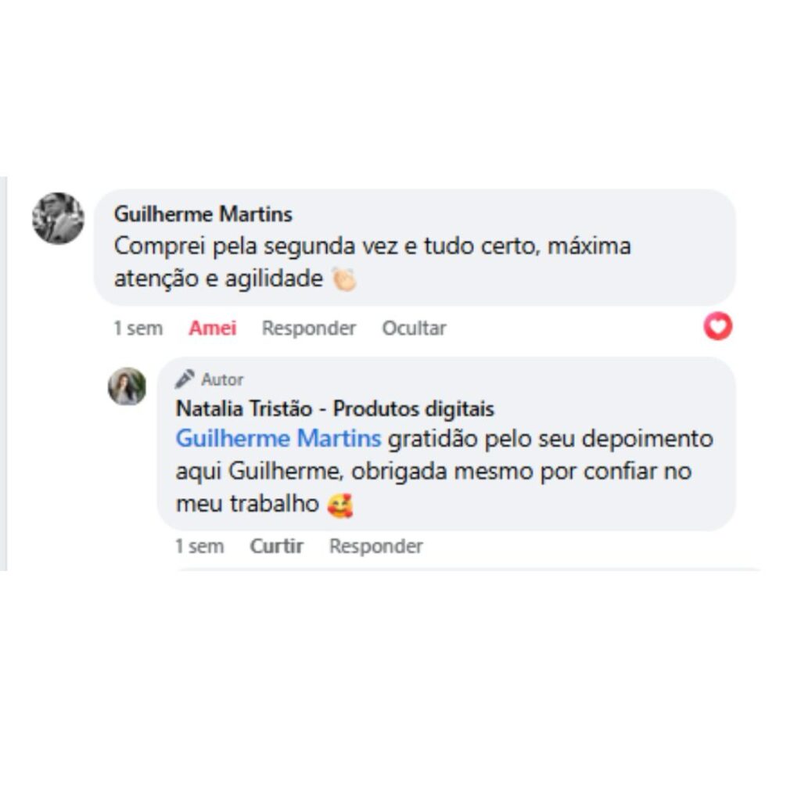Open the first comment's 1 sem timestamp
Image resolution: width=801 pixels, height=801 pixels.
[138, 328]
